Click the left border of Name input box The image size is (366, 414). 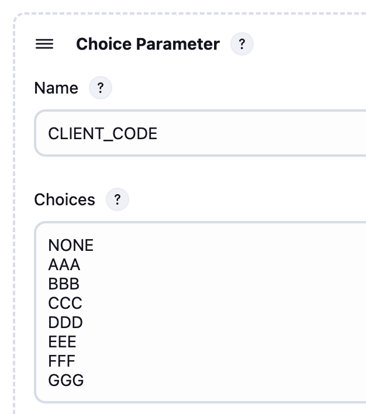click(x=35, y=134)
